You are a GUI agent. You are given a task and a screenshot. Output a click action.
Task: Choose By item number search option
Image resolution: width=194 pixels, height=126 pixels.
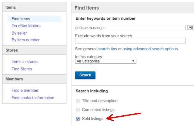pos(25,40)
